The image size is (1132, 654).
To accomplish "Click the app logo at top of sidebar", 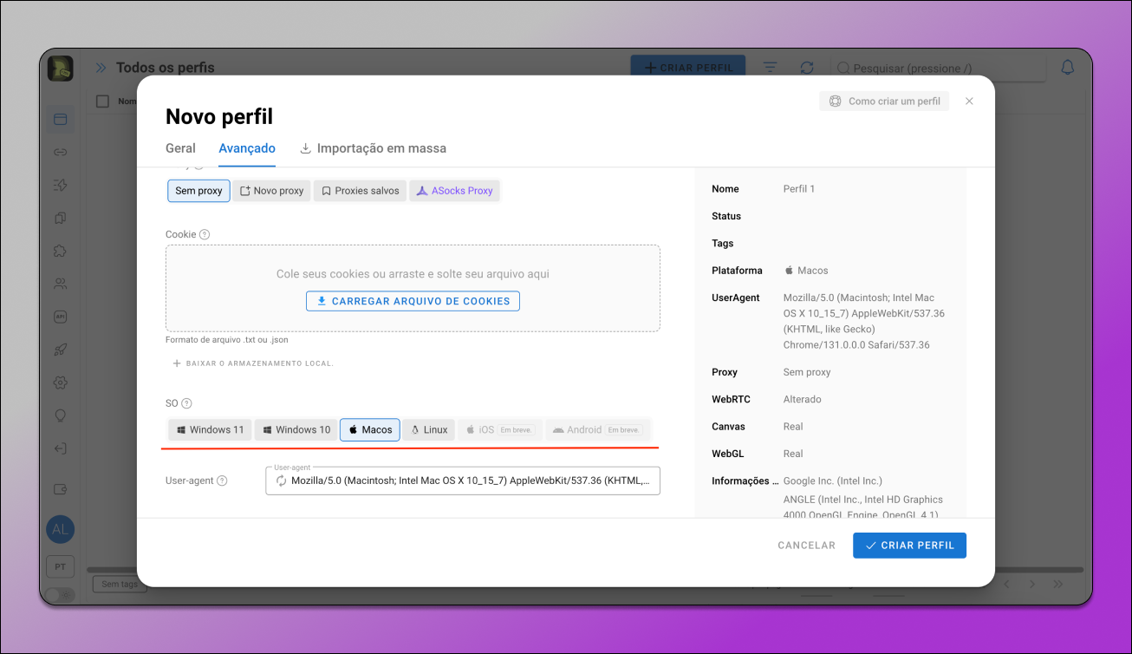I will [61, 69].
